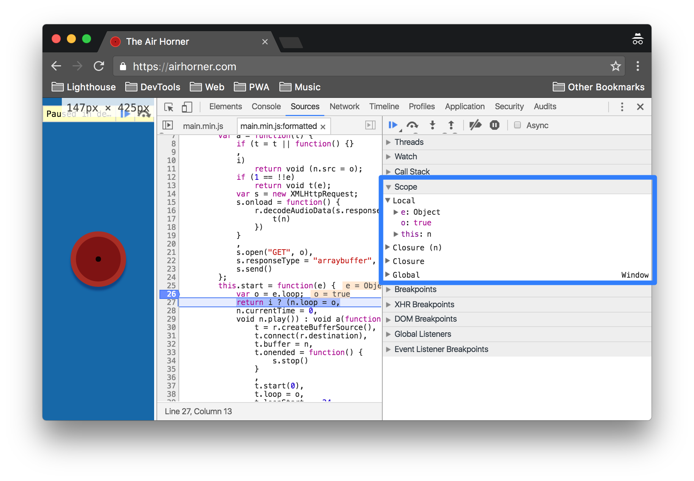Image resolution: width=694 pixels, height=481 pixels.
Task: Deactivate all breakpoints icon
Action: (x=475, y=125)
